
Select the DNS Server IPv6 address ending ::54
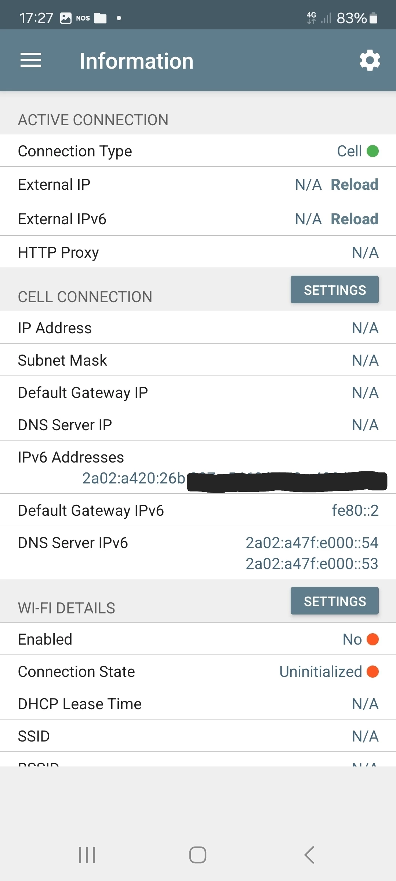click(312, 543)
